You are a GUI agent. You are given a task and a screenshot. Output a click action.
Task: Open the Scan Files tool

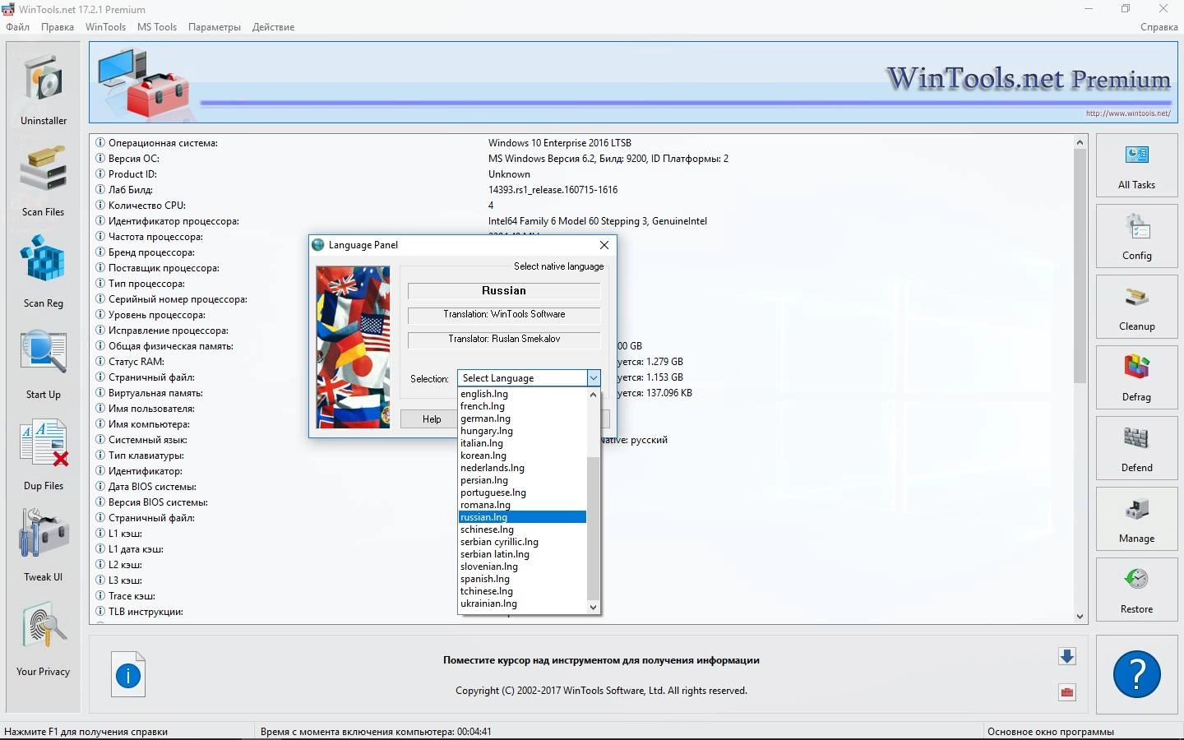coord(44,179)
